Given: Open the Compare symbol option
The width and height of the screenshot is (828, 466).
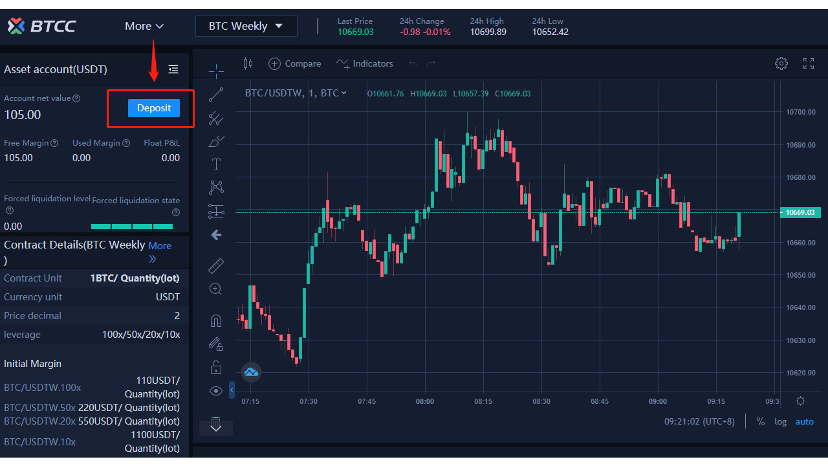Looking at the screenshot, I should [295, 63].
